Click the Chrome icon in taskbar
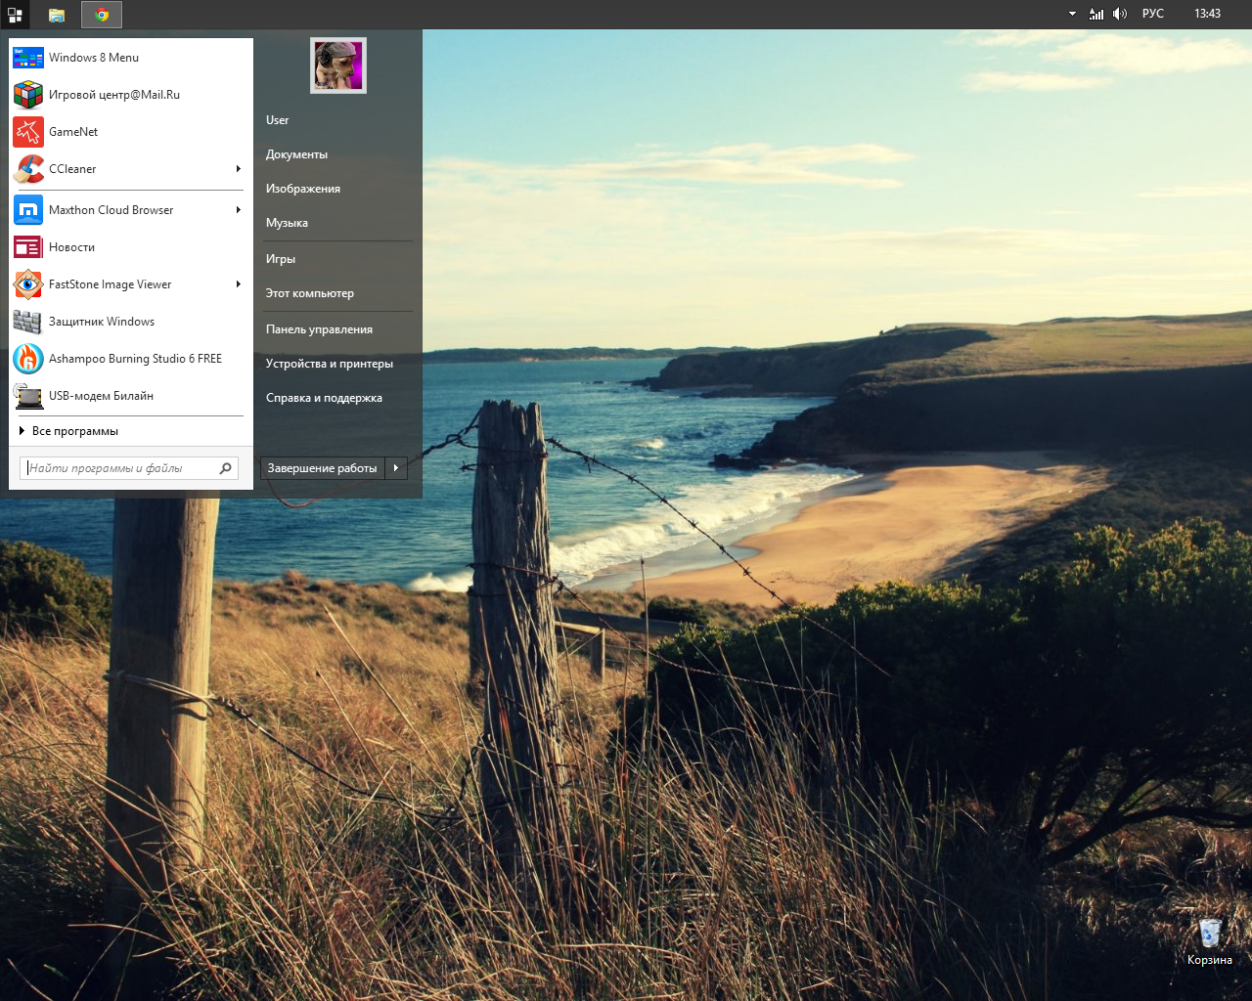The width and height of the screenshot is (1252, 1001). pyautogui.click(x=102, y=15)
